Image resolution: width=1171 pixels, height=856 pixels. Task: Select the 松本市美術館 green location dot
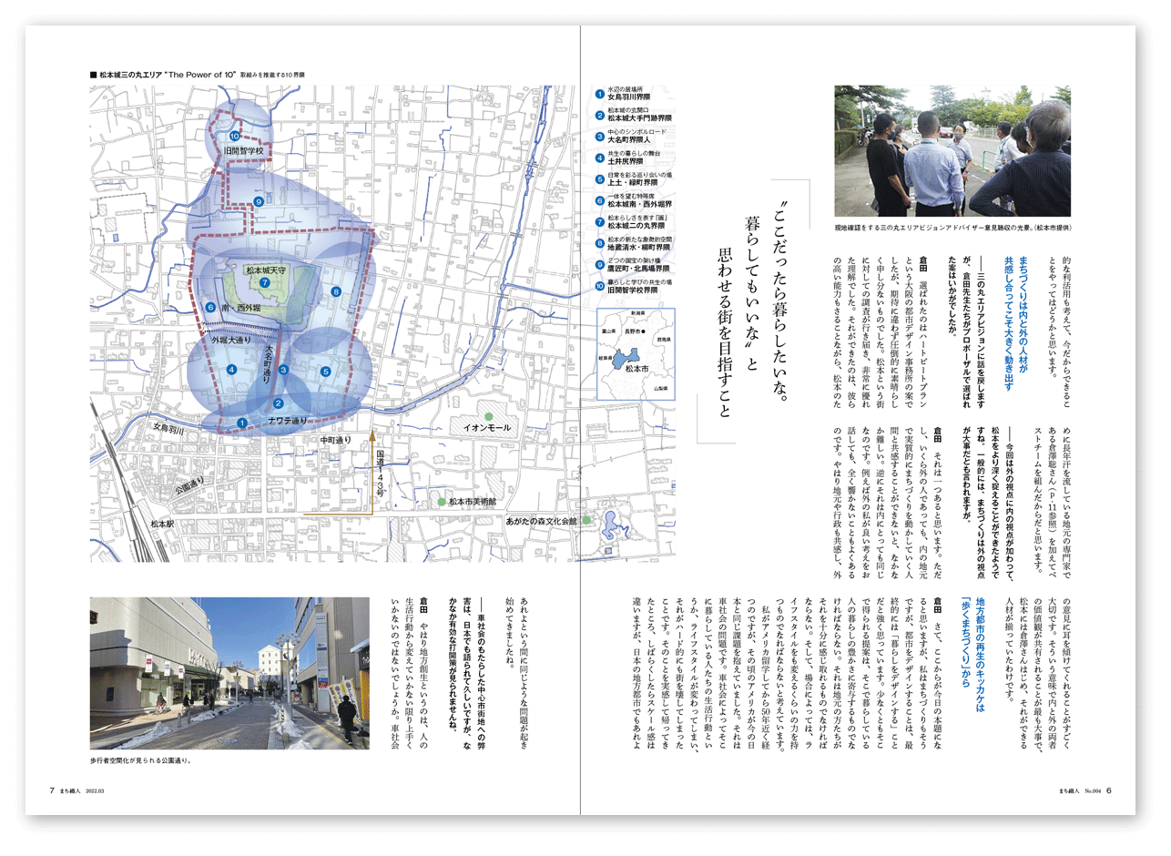[x=442, y=502]
